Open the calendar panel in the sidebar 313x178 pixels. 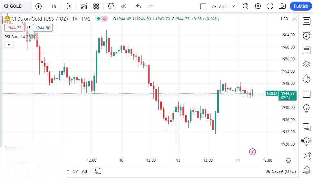click(306, 94)
